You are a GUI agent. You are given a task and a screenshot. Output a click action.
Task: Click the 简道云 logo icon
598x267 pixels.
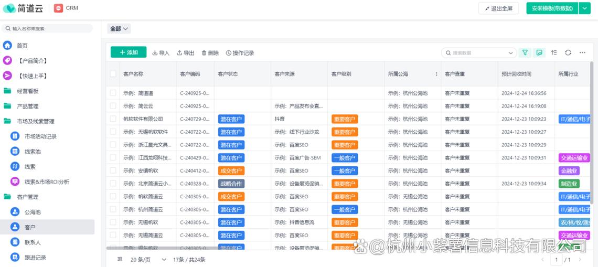tap(9, 8)
